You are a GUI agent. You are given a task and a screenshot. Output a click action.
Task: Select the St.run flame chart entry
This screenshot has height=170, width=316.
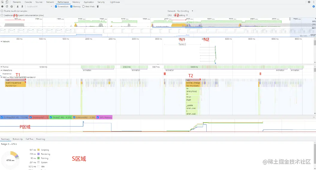[193, 97]
